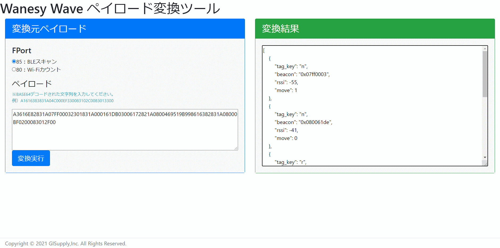
Task: Click the result scrollbar down arrow
Action: click(485, 158)
